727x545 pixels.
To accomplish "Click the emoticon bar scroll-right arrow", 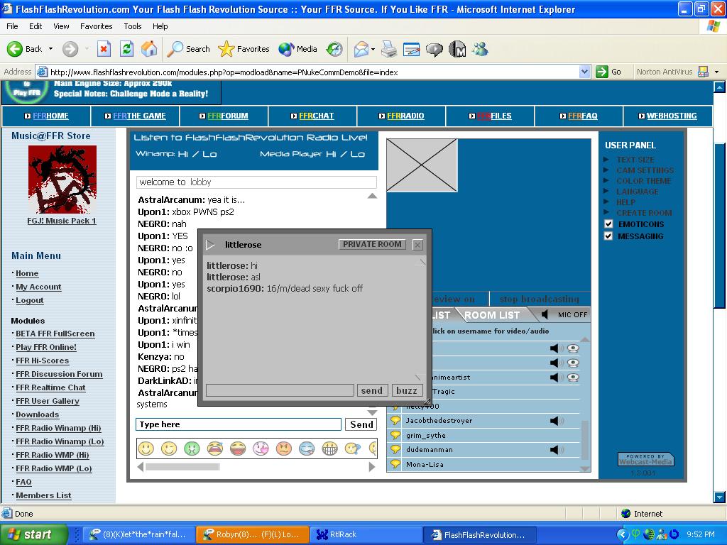I will [372, 467].
